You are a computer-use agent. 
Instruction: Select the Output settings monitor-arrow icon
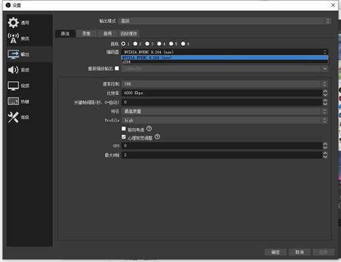[13, 55]
